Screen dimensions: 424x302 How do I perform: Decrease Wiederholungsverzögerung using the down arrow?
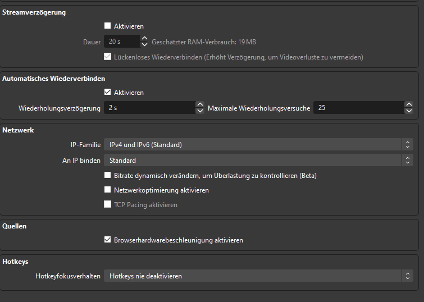point(200,111)
